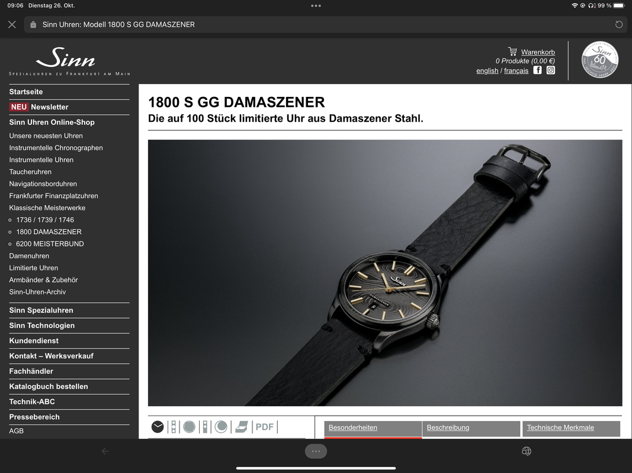The image size is (632, 473).
Task: Open the Beschreibung tab
Action: pos(471,429)
